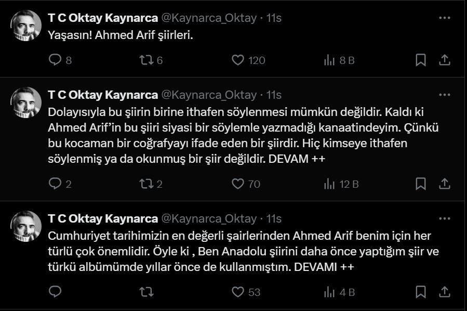Viewport: 467px width, 311px height.
Task: Open more options on "Cumhuriyet tarihimizin" tweet
Action: 444,218
